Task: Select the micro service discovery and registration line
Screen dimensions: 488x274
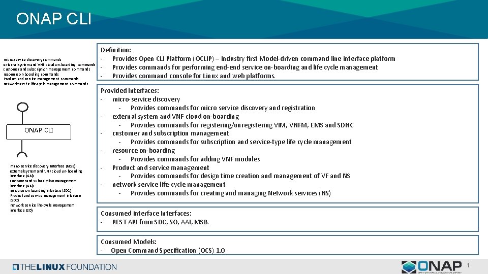Action: click(223, 108)
